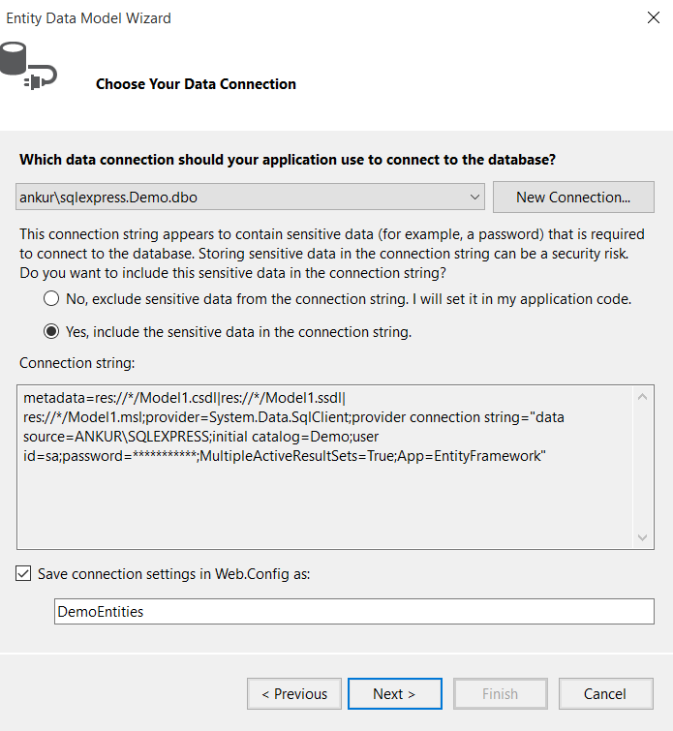Click the New Connection button
This screenshot has width=673, height=731.
coord(573,198)
